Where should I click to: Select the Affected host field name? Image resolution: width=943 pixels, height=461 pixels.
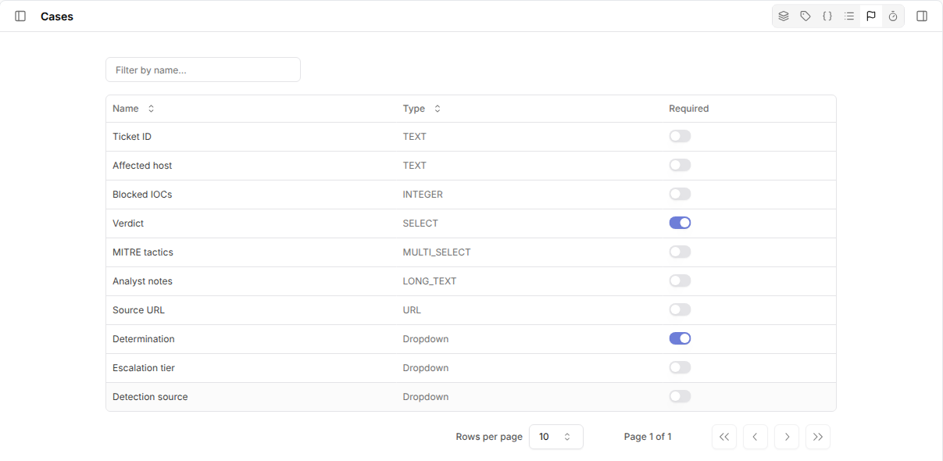(142, 166)
